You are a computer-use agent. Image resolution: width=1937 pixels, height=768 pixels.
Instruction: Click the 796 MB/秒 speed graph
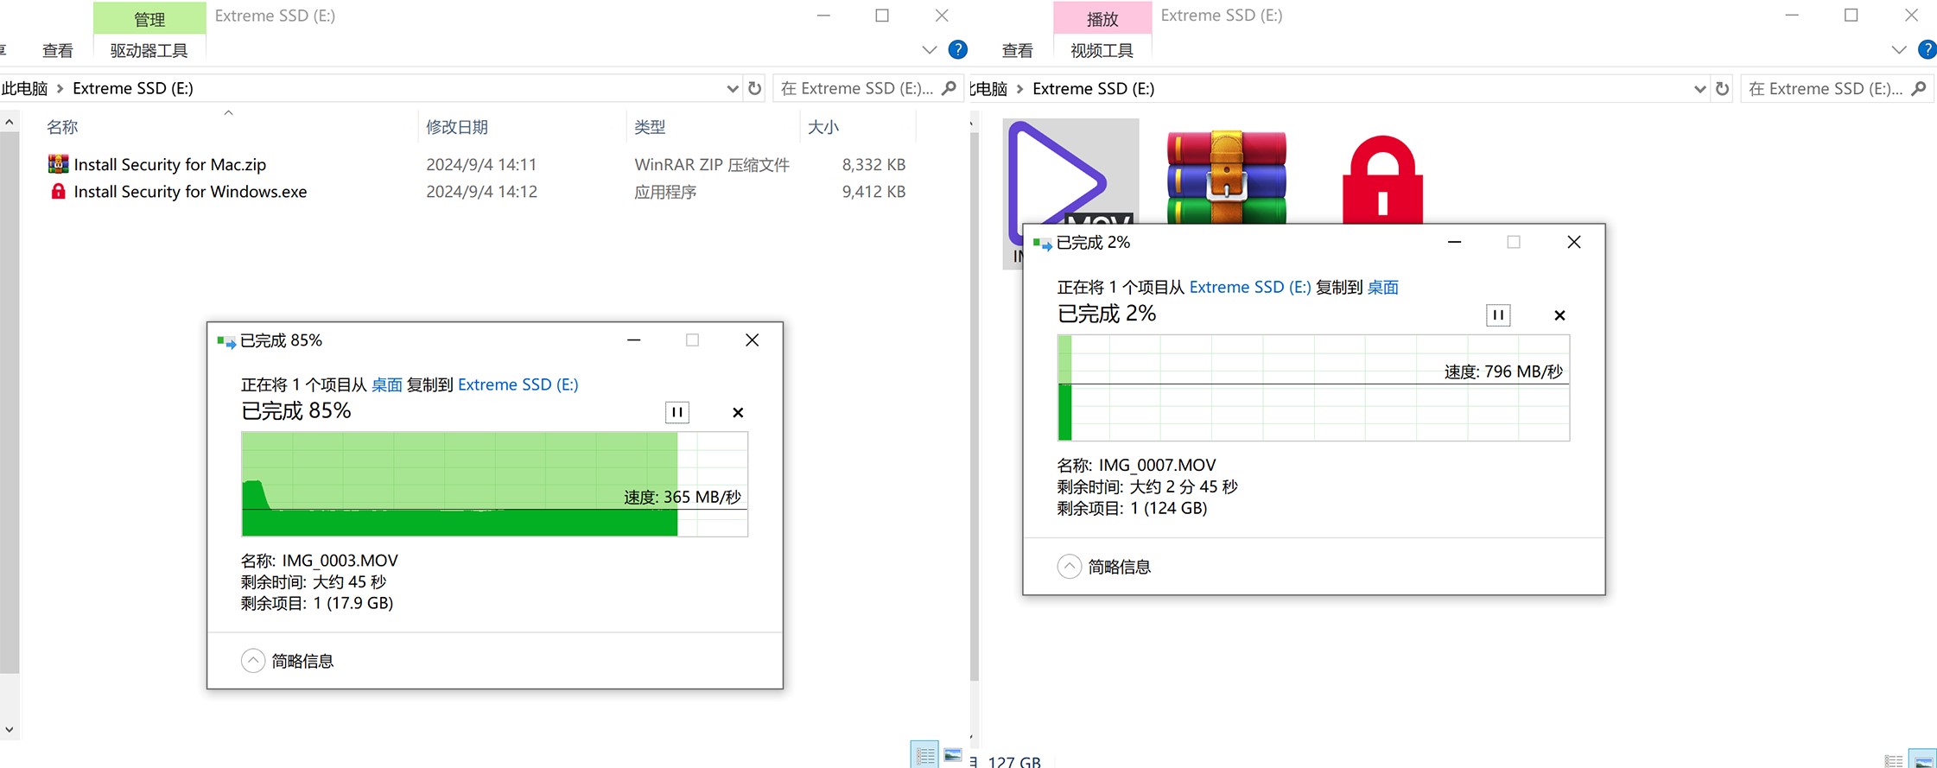click(x=1313, y=388)
